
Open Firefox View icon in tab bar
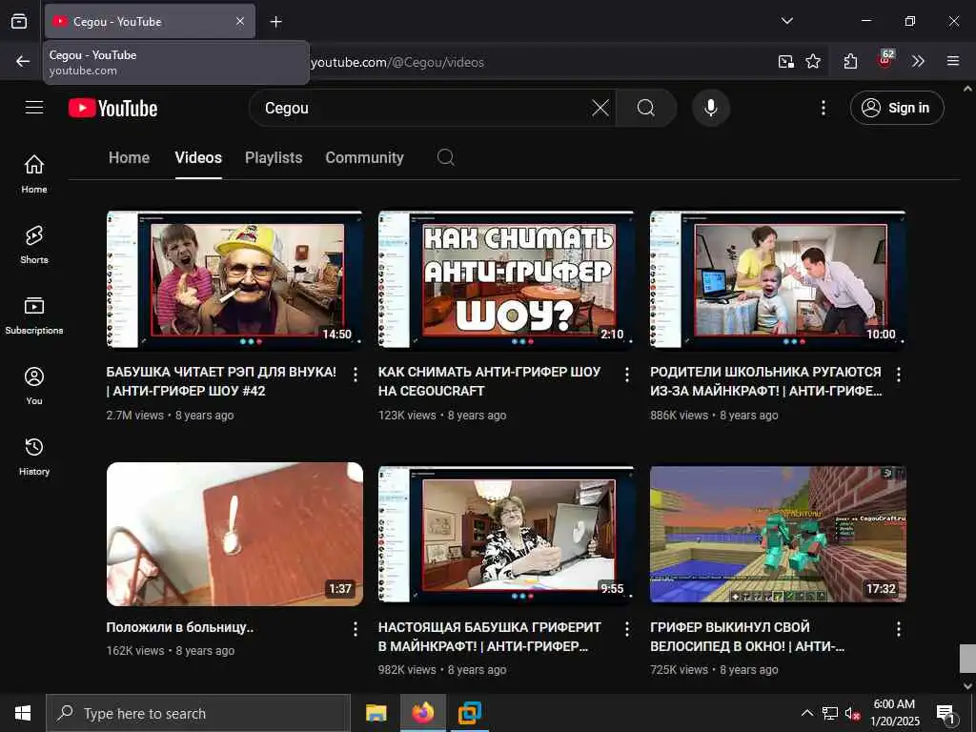coord(19,21)
